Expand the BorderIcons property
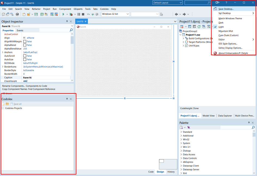Screen dimensions: 257x176 coord(3,67)
